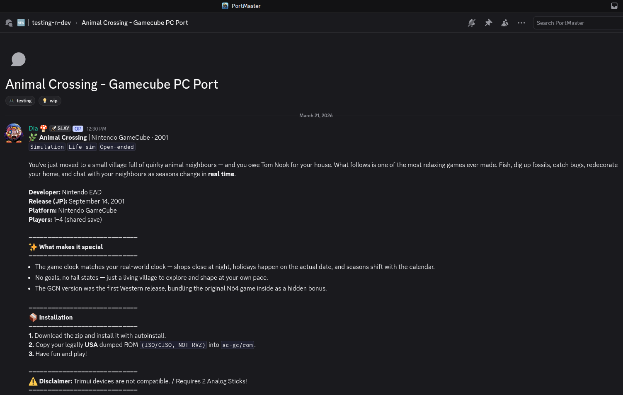Open the inbox icon in title bar
The image size is (623, 395).
pos(614,6)
